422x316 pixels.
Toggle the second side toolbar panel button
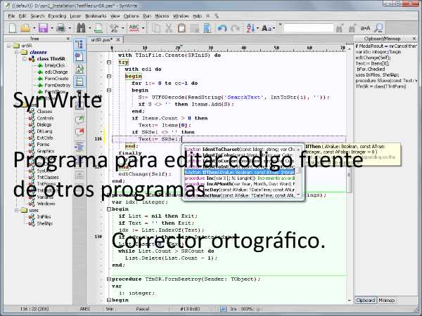click(79, 57)
